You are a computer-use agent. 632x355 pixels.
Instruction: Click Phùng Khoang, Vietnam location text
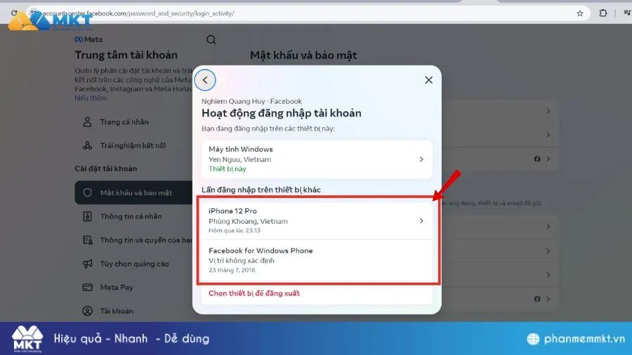(248, 221)
